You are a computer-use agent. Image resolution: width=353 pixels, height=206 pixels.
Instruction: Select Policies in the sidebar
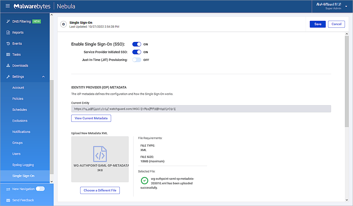pyautogui.click(x=18, y=99)
